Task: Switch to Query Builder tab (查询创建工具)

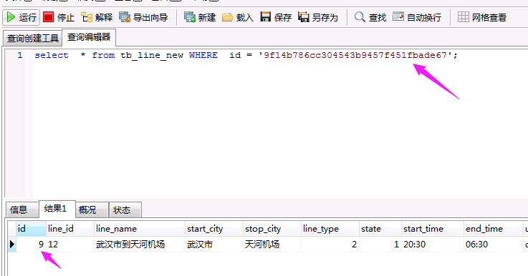Action: click(x=33, y=39)
